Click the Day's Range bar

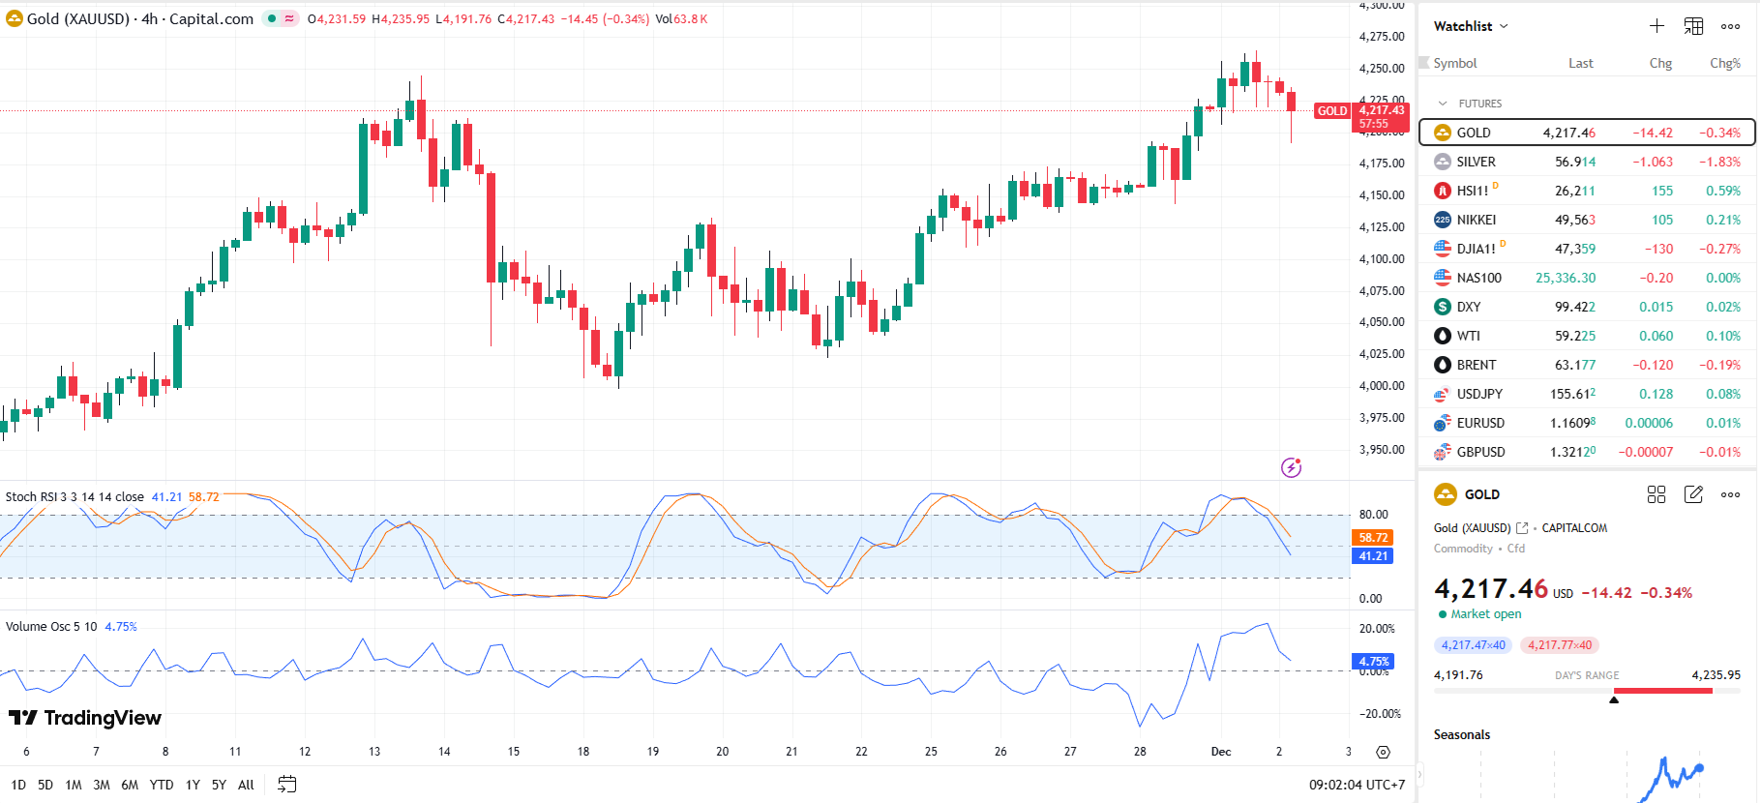pos(1587,691)
